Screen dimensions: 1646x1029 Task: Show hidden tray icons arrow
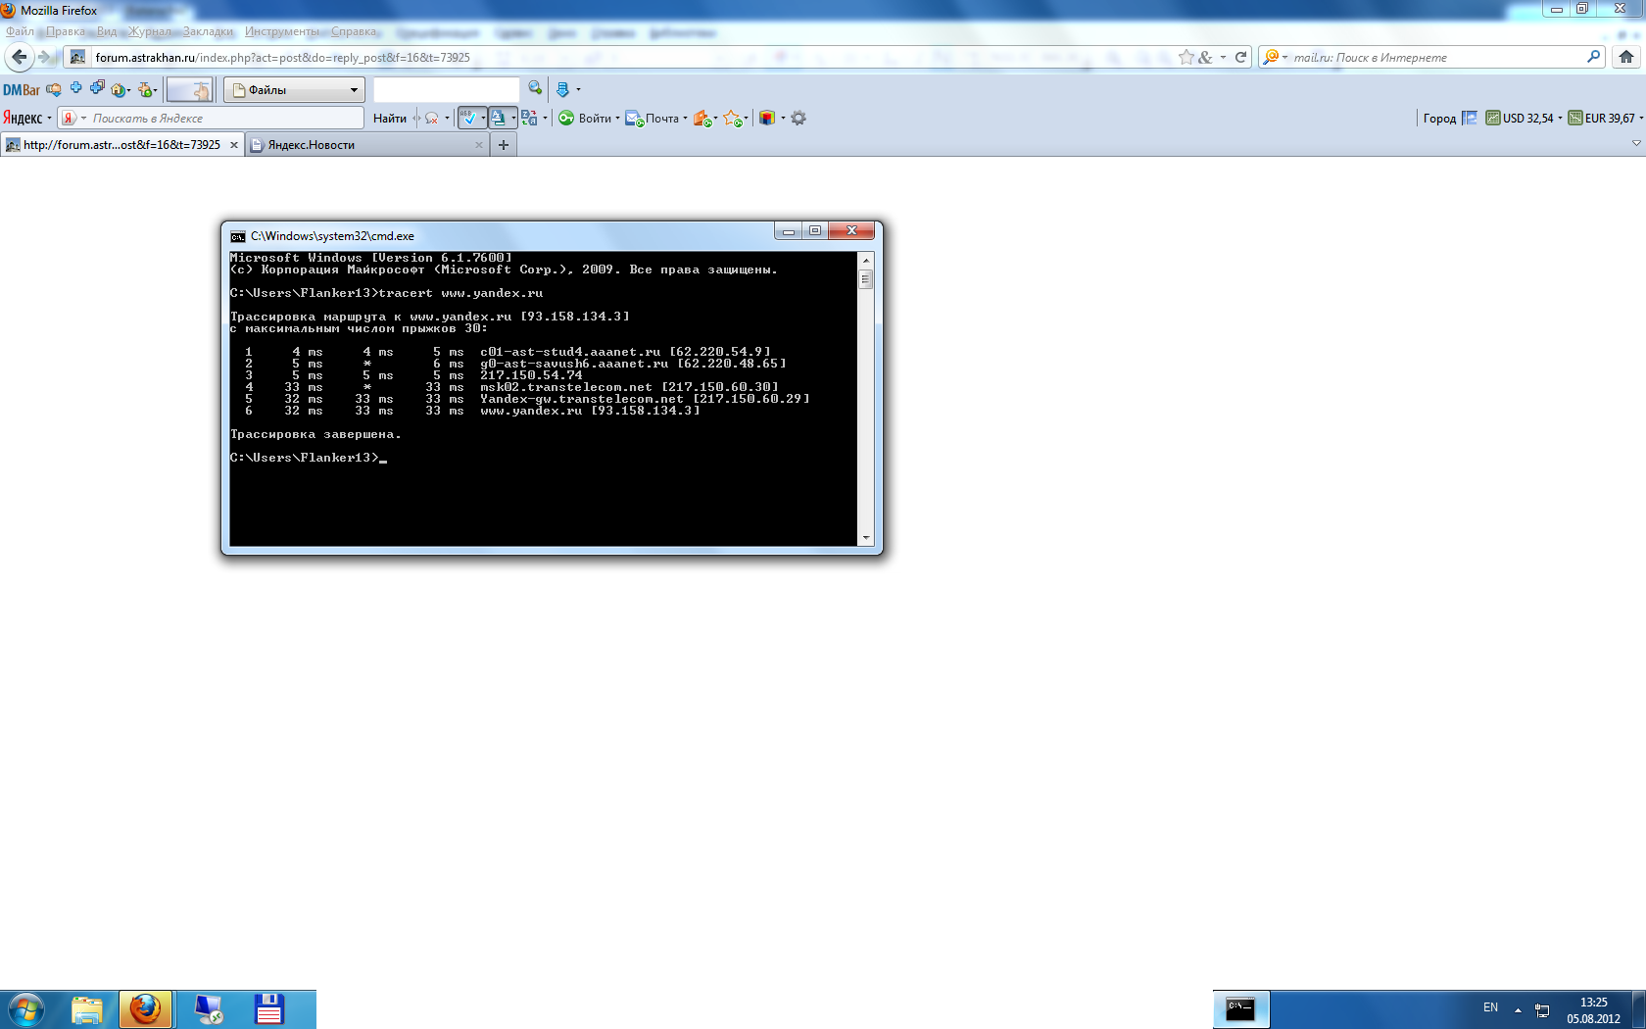click(x=1518, y=1009)
